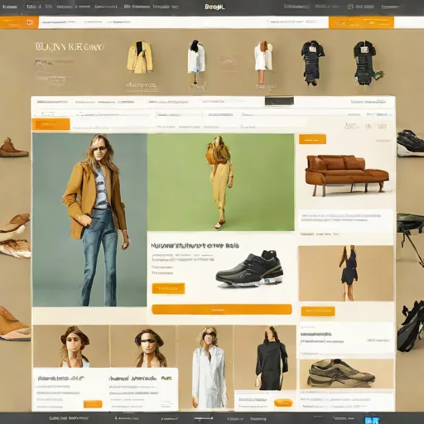Open the dark rectangular tab atop the white panel
The height and width of the screenshot is (424, 424).
(x=279, y=100)
